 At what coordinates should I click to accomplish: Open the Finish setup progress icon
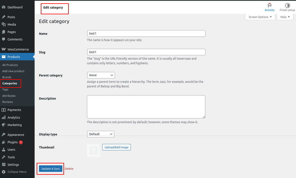click(287, 5)
